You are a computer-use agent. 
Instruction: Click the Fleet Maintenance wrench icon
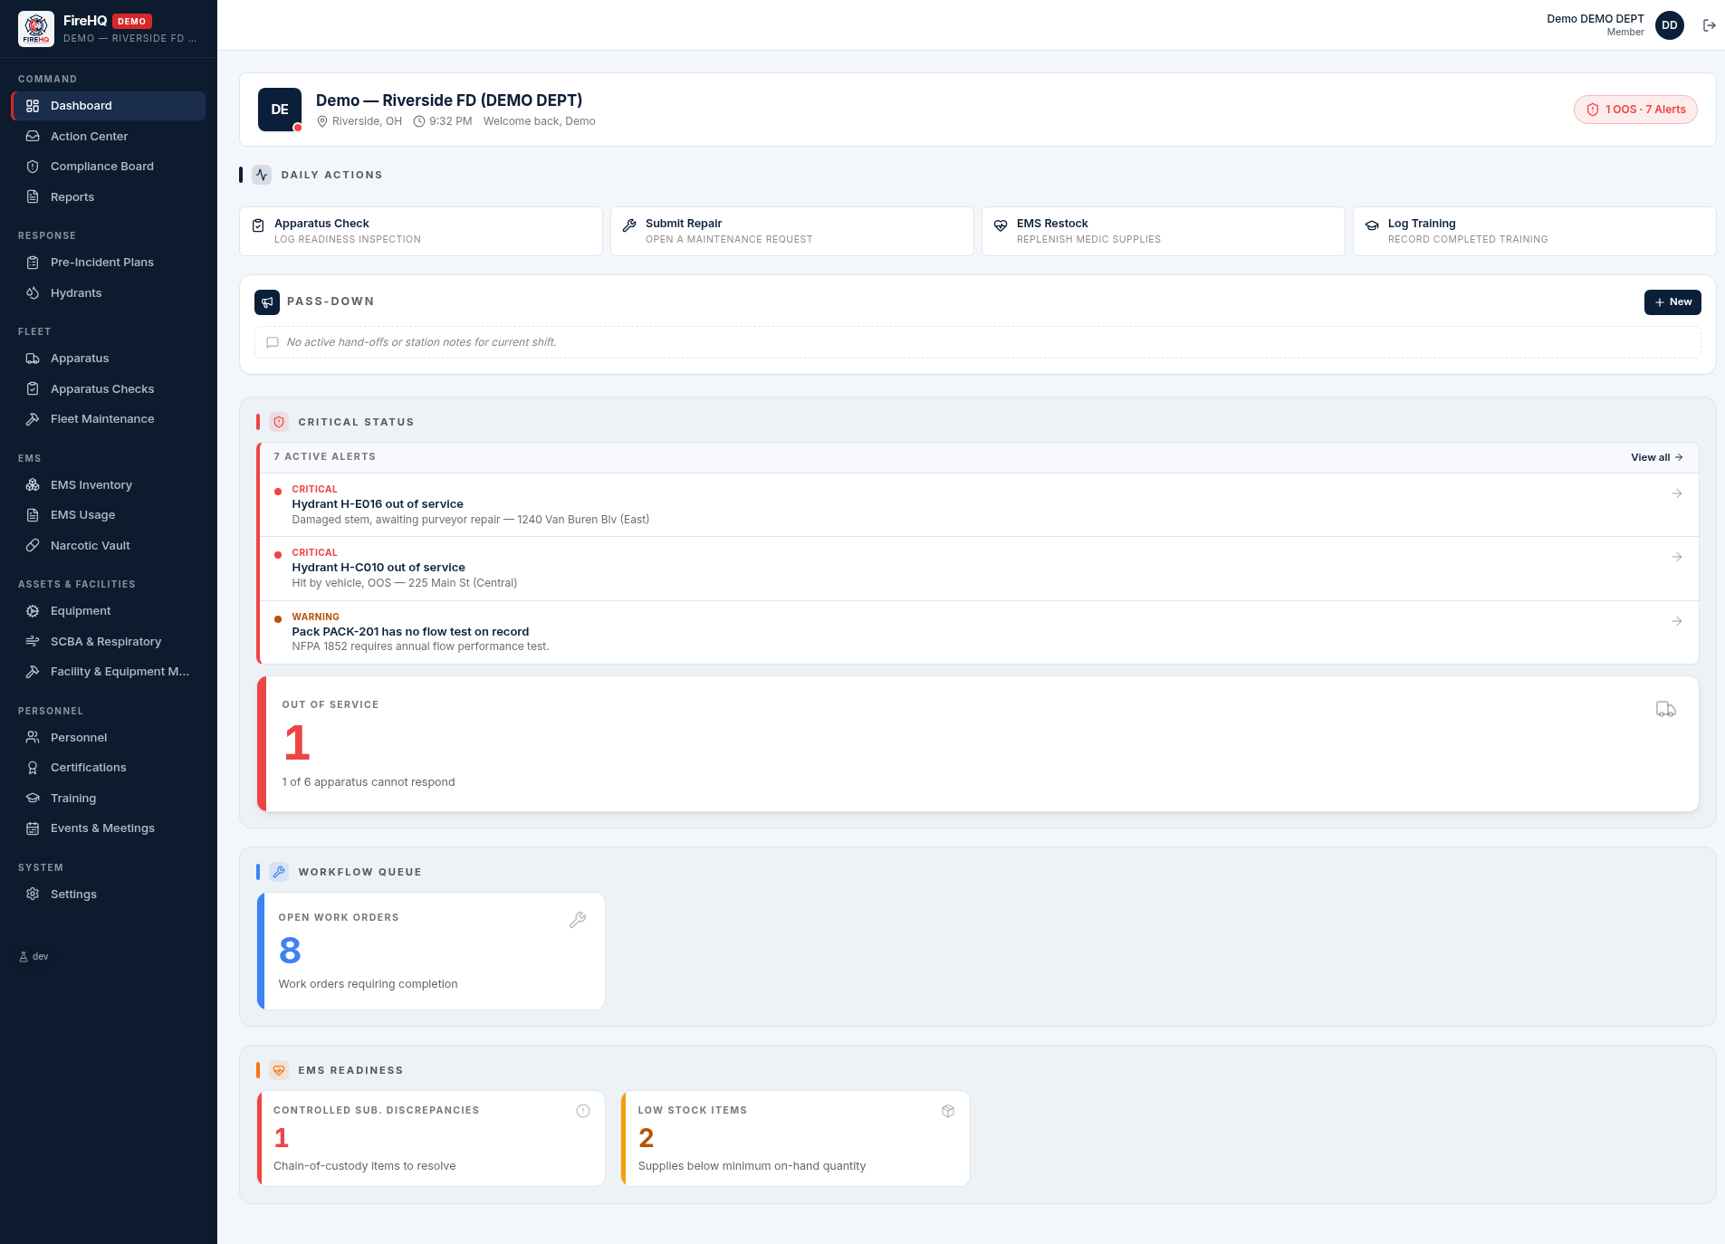33,419
